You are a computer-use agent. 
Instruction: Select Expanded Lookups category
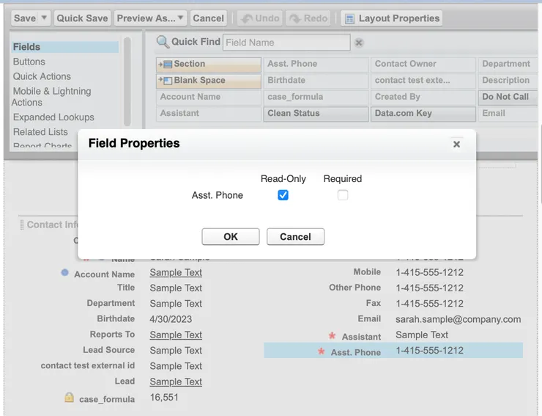pos(53,117)
